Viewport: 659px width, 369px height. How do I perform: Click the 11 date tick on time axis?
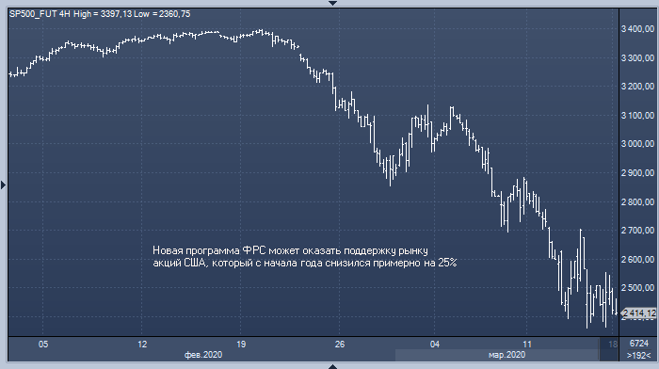click(526, 345)
